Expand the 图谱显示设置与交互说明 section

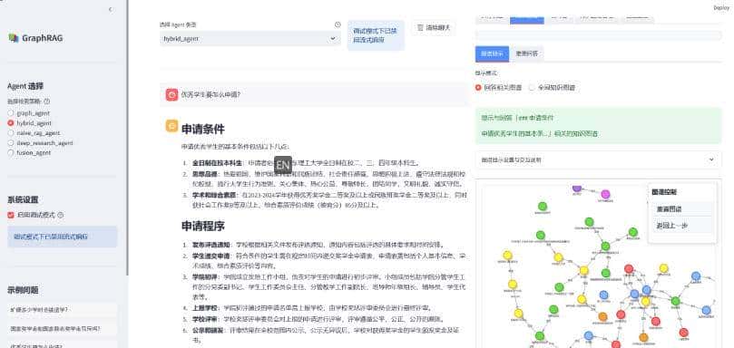pyautogui.click(x=598, y=160)
